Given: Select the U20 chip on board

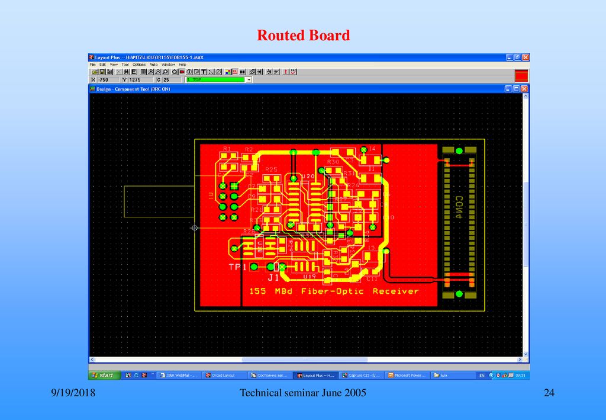Looking at the screenshot, I should tap(305, 203).
